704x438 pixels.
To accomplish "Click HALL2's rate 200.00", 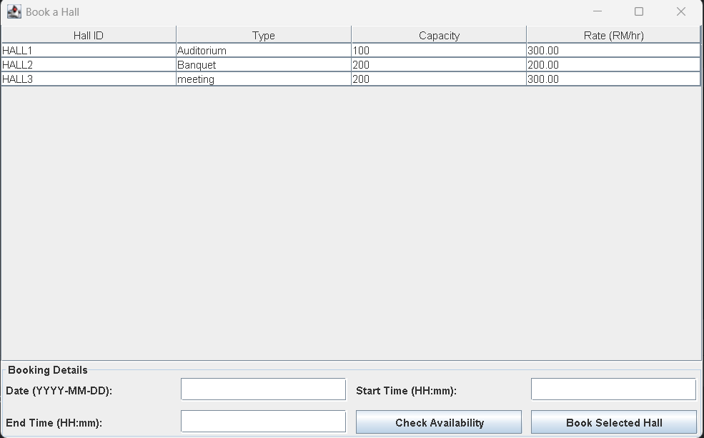I will pyautogui.click(x=613, y=64).
